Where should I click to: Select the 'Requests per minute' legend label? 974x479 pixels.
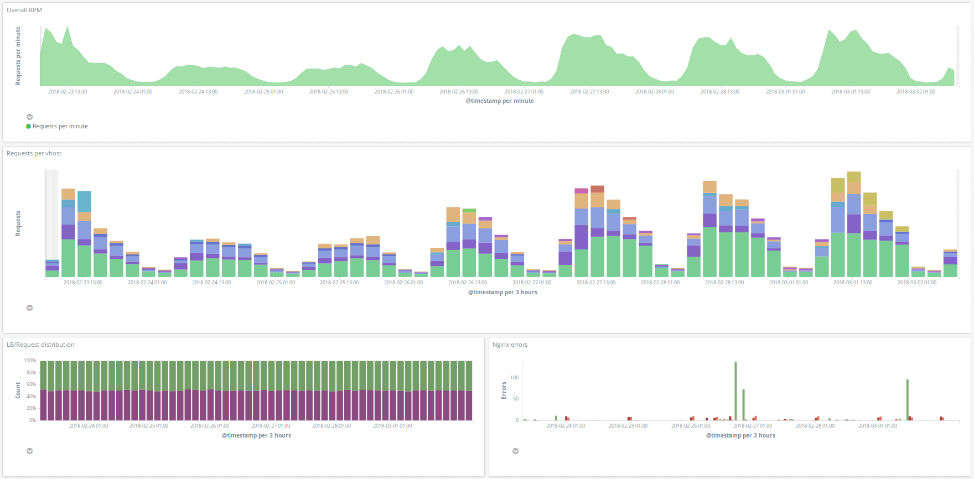tap(60, 126)
